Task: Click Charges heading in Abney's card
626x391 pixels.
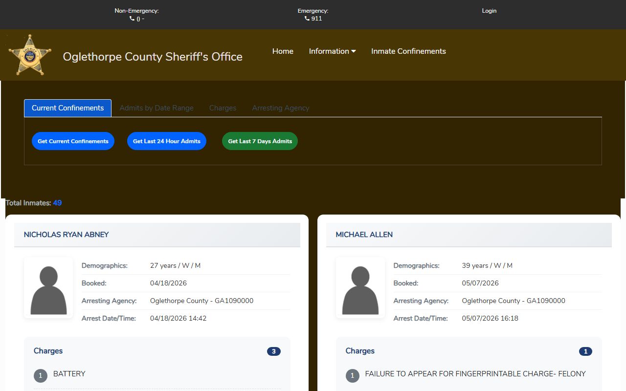Action: coord(48,351)
